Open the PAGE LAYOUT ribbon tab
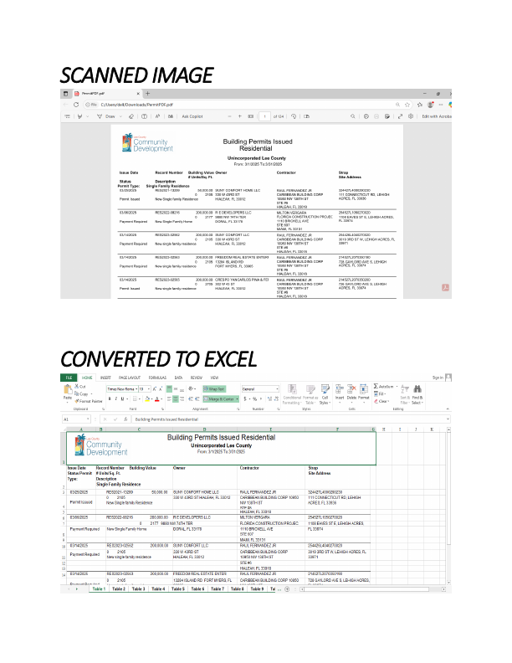512x663 pixels. pos(130,378)
